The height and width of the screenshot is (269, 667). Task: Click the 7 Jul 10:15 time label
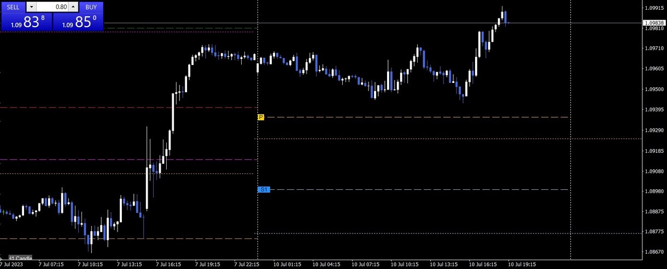[x=90, y=265]
